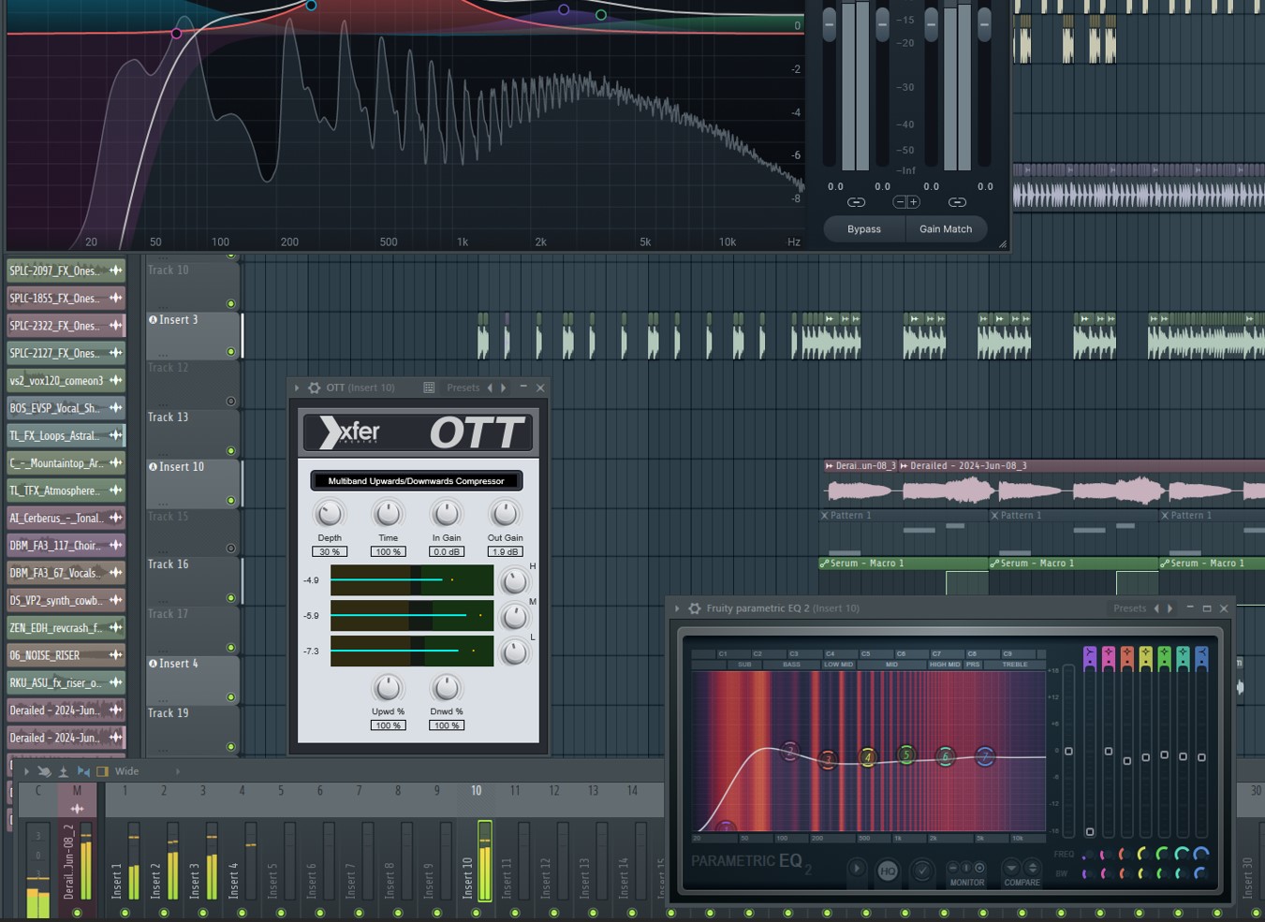Open the OTT plugin editor grid icon
Viewport: 1265px width, 922px height.
[x=429, y=388]
